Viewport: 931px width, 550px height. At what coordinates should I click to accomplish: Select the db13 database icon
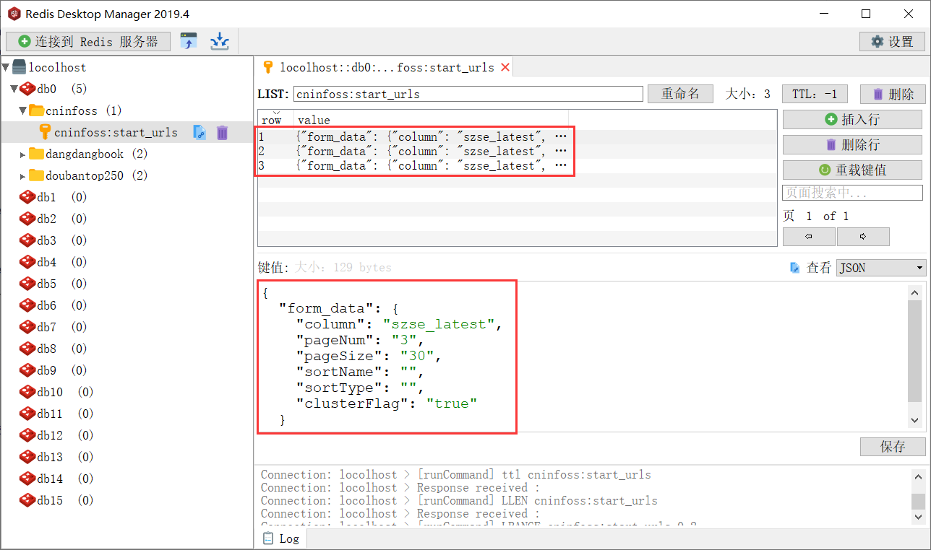click(27, 457)
